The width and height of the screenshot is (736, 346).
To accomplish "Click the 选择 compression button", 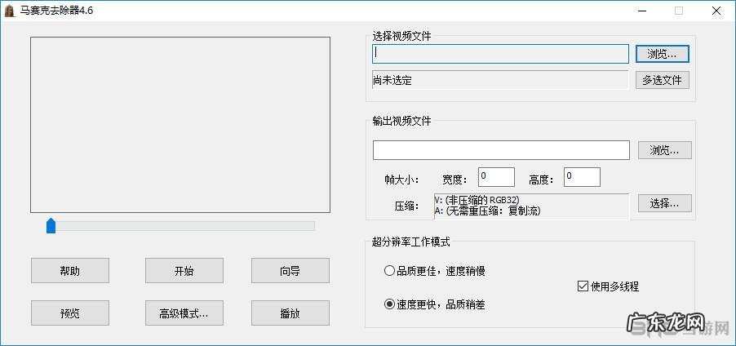I will (664, 203).
